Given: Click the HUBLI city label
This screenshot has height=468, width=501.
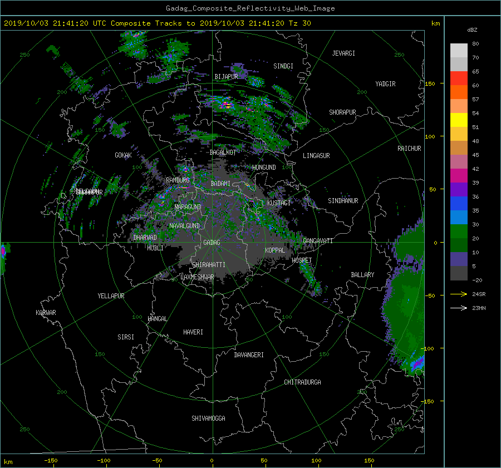Looking at the screenshot, I should [x=155, y=248].
